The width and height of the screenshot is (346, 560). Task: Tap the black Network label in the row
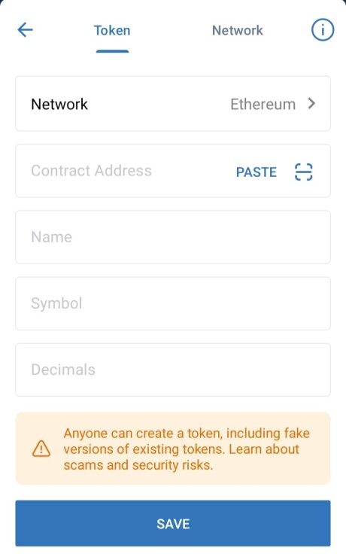pyautogui.click(x=59, y=105)
